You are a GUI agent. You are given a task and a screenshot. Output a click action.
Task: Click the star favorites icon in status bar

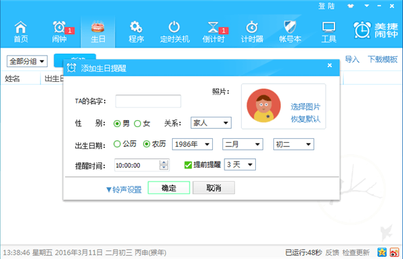(382, 252)
